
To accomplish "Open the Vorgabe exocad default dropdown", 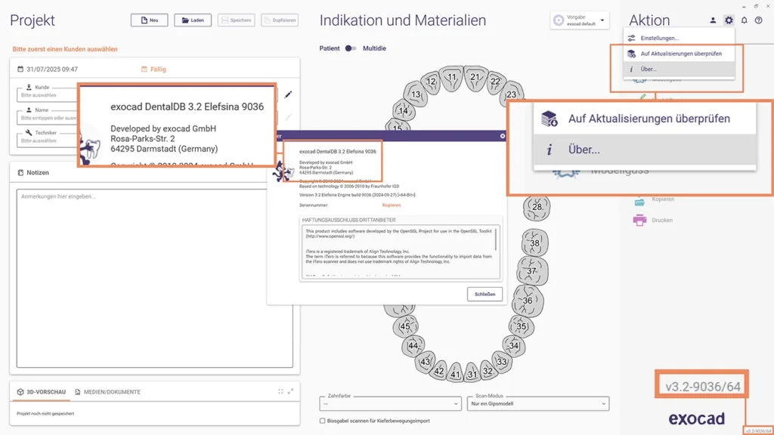I will pyautogui.click(x=580, y=20).
